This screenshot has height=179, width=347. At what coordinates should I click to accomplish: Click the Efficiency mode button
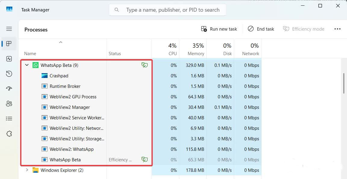coord(303,29)
